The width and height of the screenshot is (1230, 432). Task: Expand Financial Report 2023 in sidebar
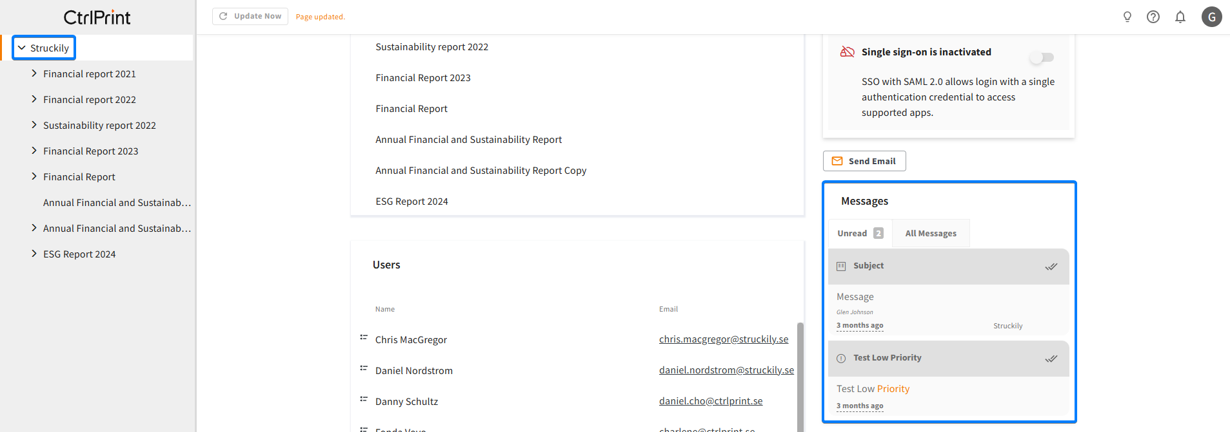(x=34, y=151)
